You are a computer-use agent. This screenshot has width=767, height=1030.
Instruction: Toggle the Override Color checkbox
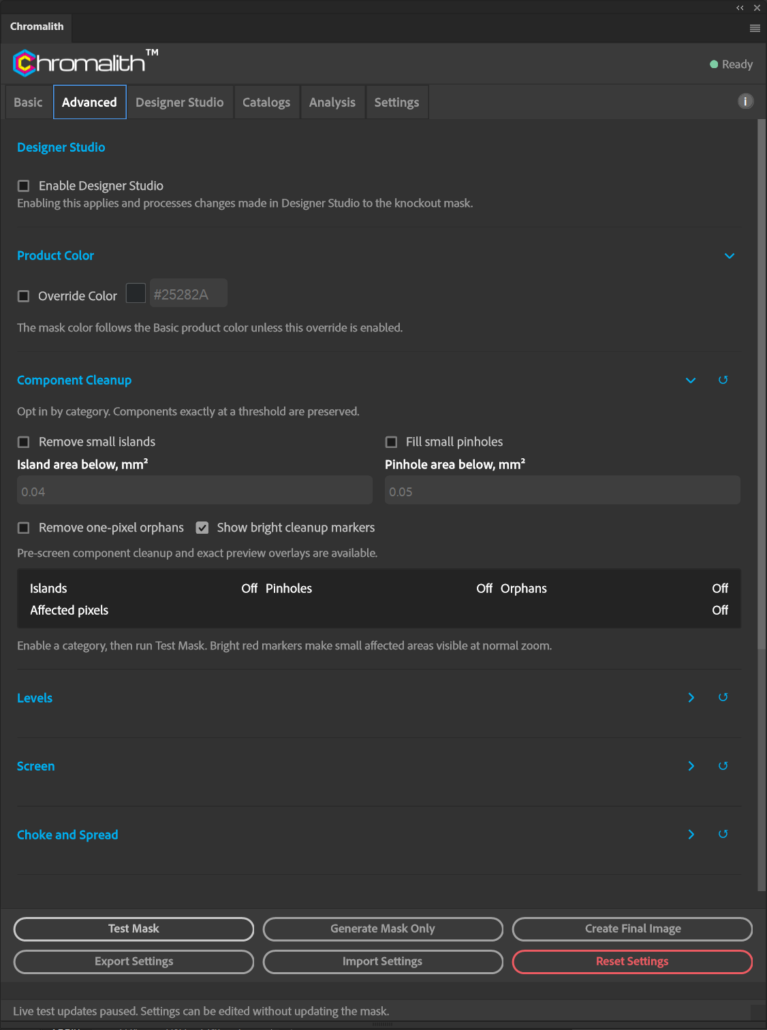(x=24, y=296)
